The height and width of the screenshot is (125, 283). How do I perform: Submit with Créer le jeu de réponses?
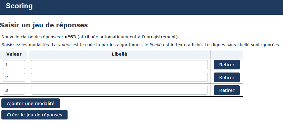pyautogui.click(x=34, y=115)
